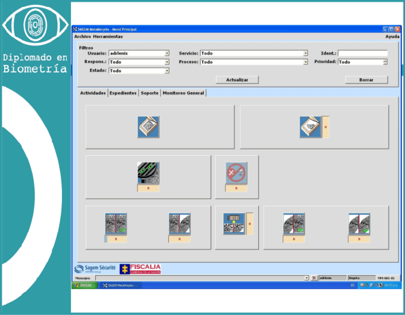This screenshot has width=405, height=315.
Task: Click the Prioridad field showing Todo
Action: coord(361,62)
